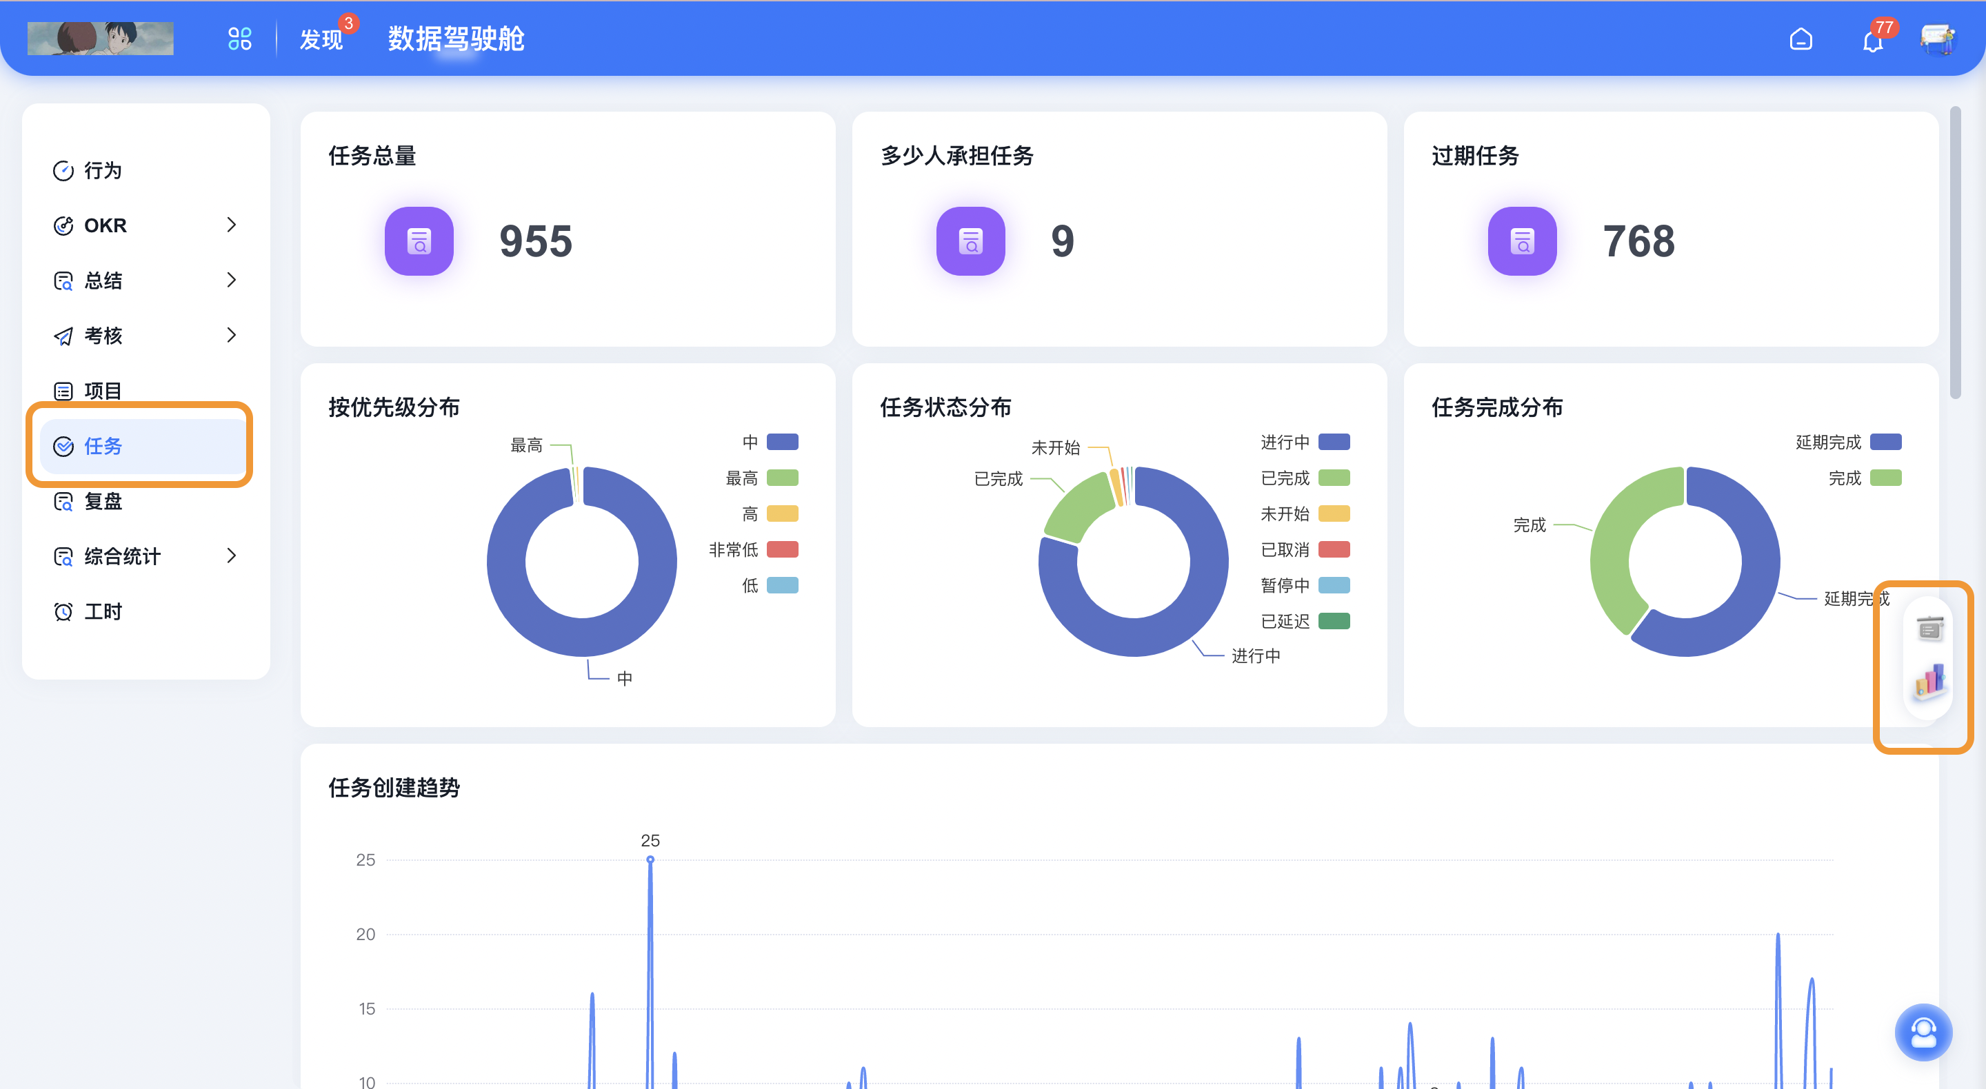Toggle 非常低 legend in priority chart
The height and width of the screenshot is (1089, 1986).
click(753, 549)
